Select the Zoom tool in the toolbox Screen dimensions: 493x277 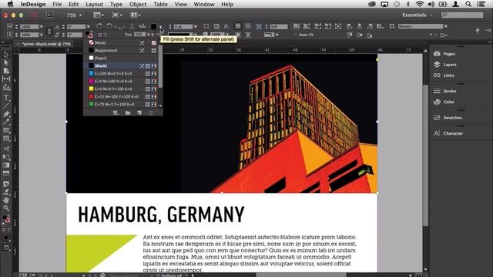(6, 208)
